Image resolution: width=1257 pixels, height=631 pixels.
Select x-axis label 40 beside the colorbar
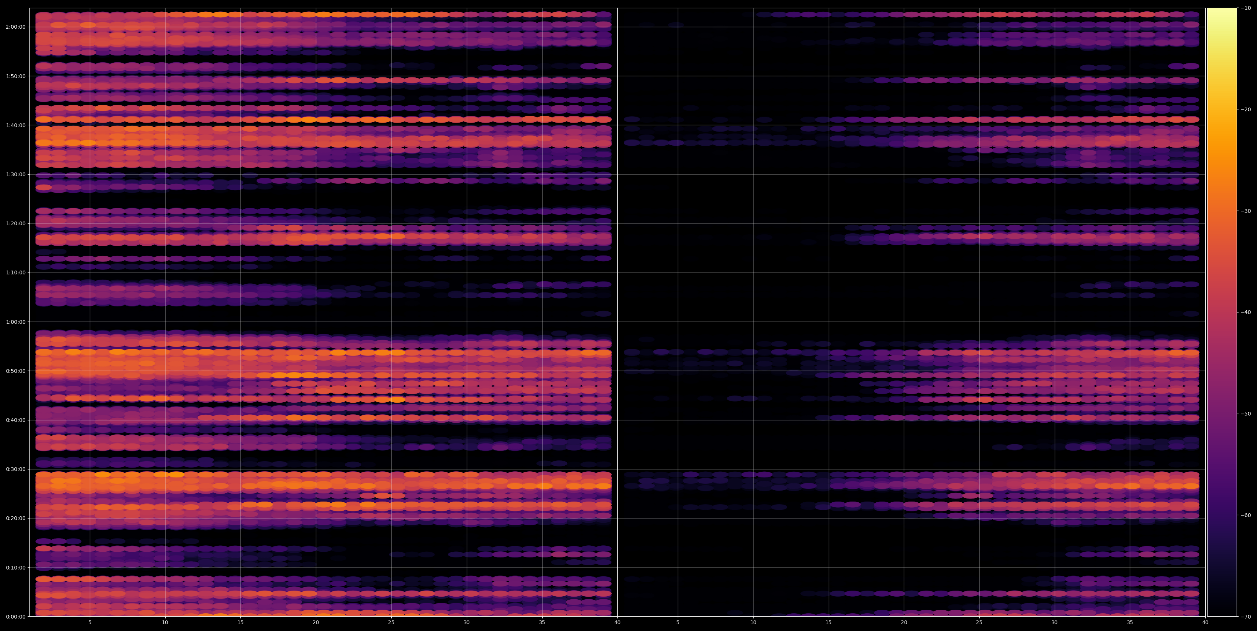[1205, 623]
